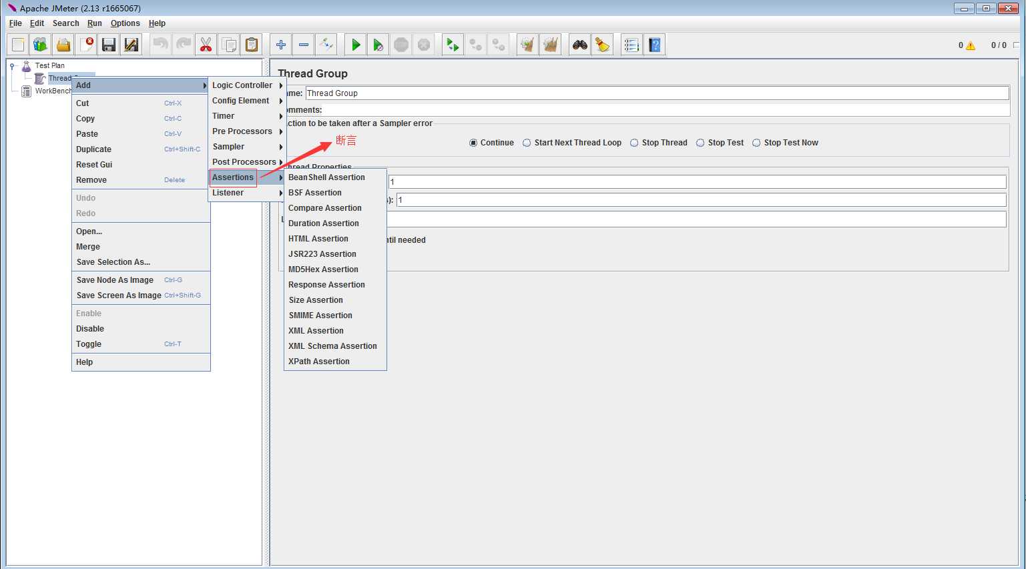Choose Duration Assertion from submenu

[x=335, y=223]
